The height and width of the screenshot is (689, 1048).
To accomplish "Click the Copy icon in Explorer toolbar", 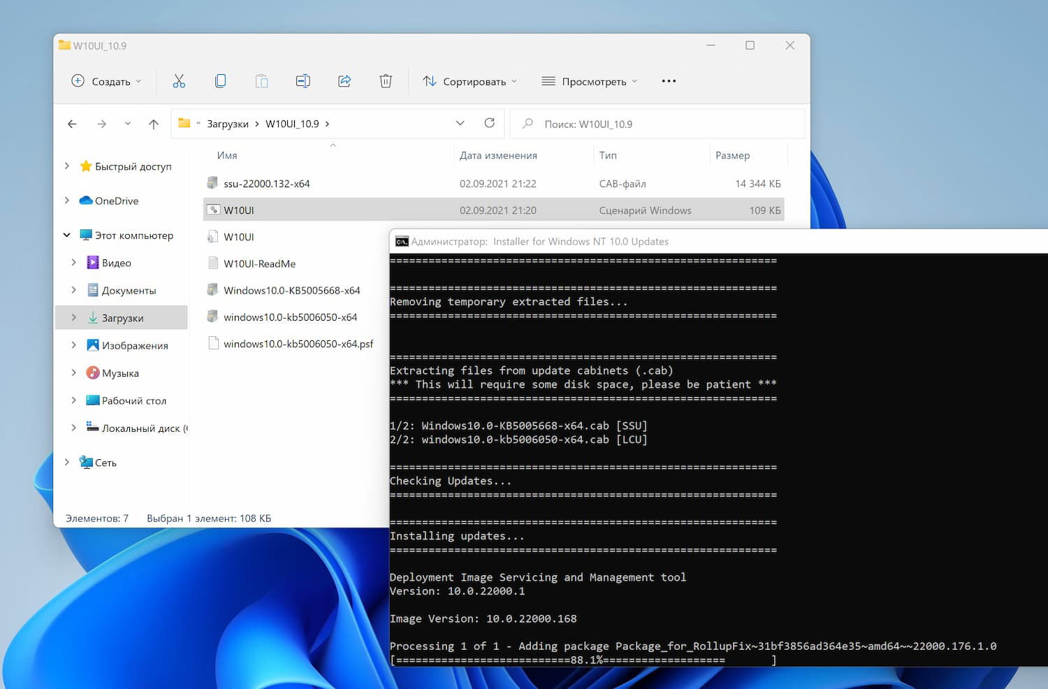I will [220, 81].
